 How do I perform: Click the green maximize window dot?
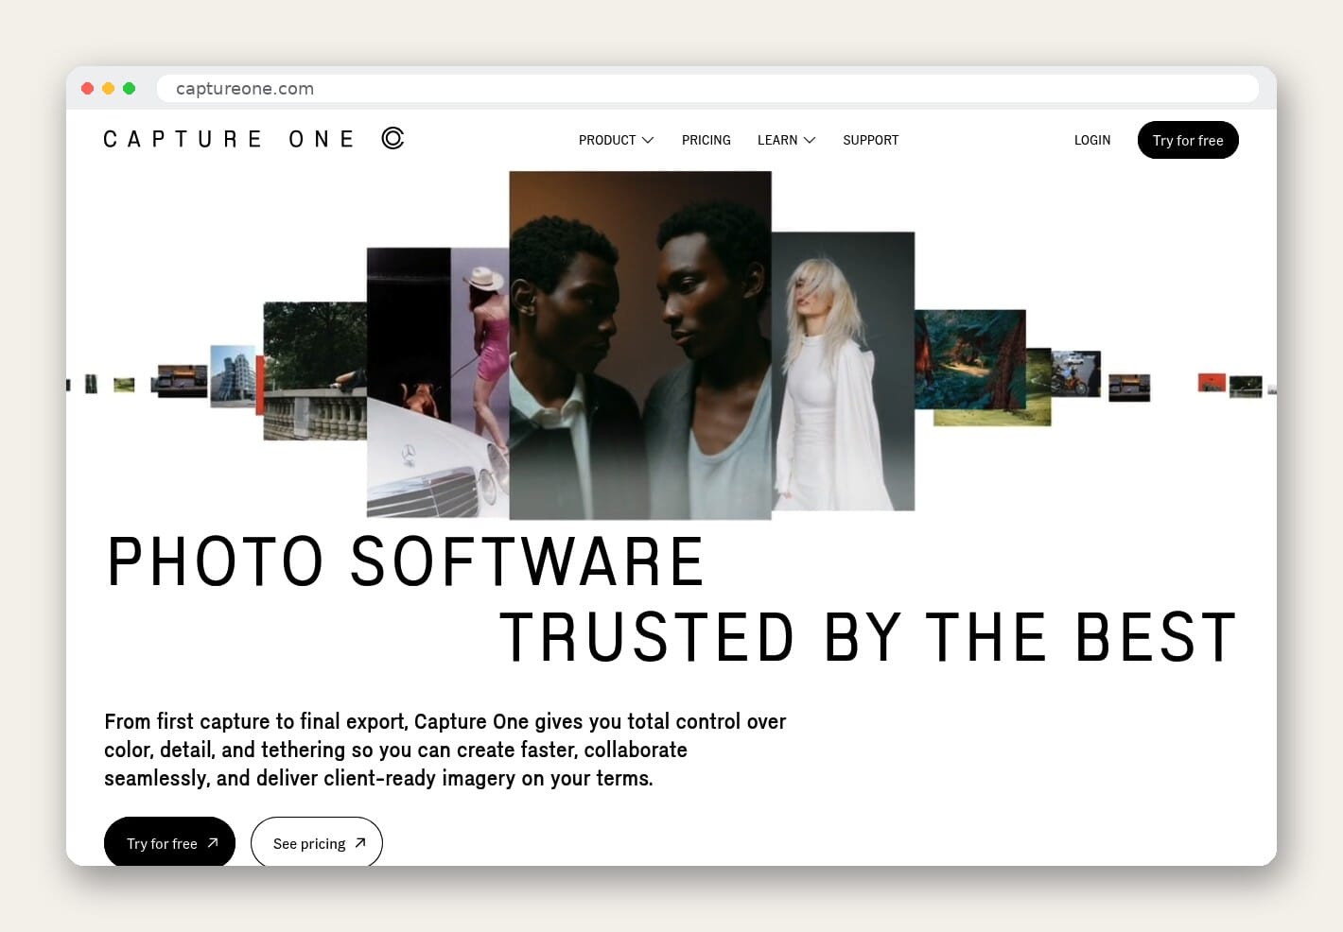point(129,88)
